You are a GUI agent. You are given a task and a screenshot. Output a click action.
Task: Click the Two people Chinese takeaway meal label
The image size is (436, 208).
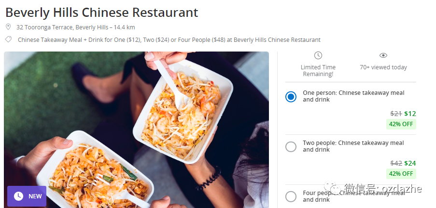[x=353, y=146]
